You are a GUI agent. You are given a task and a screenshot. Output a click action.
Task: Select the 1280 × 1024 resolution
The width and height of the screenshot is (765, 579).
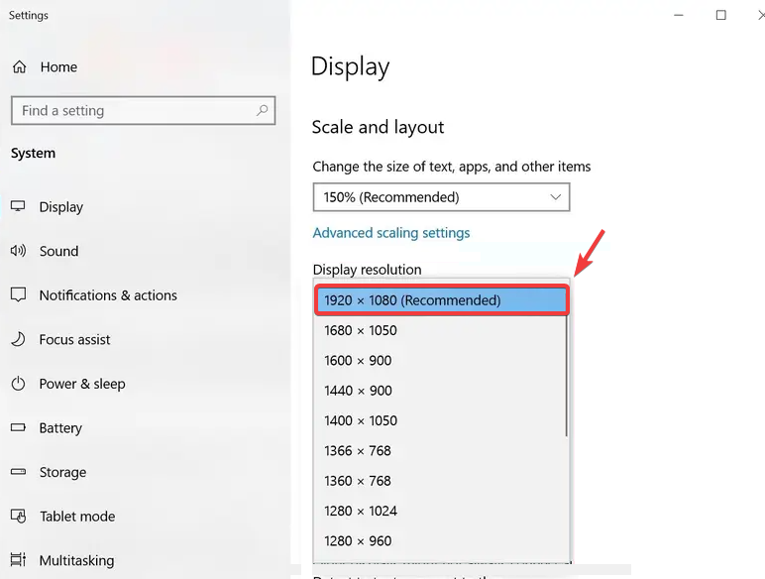point(361,512)
